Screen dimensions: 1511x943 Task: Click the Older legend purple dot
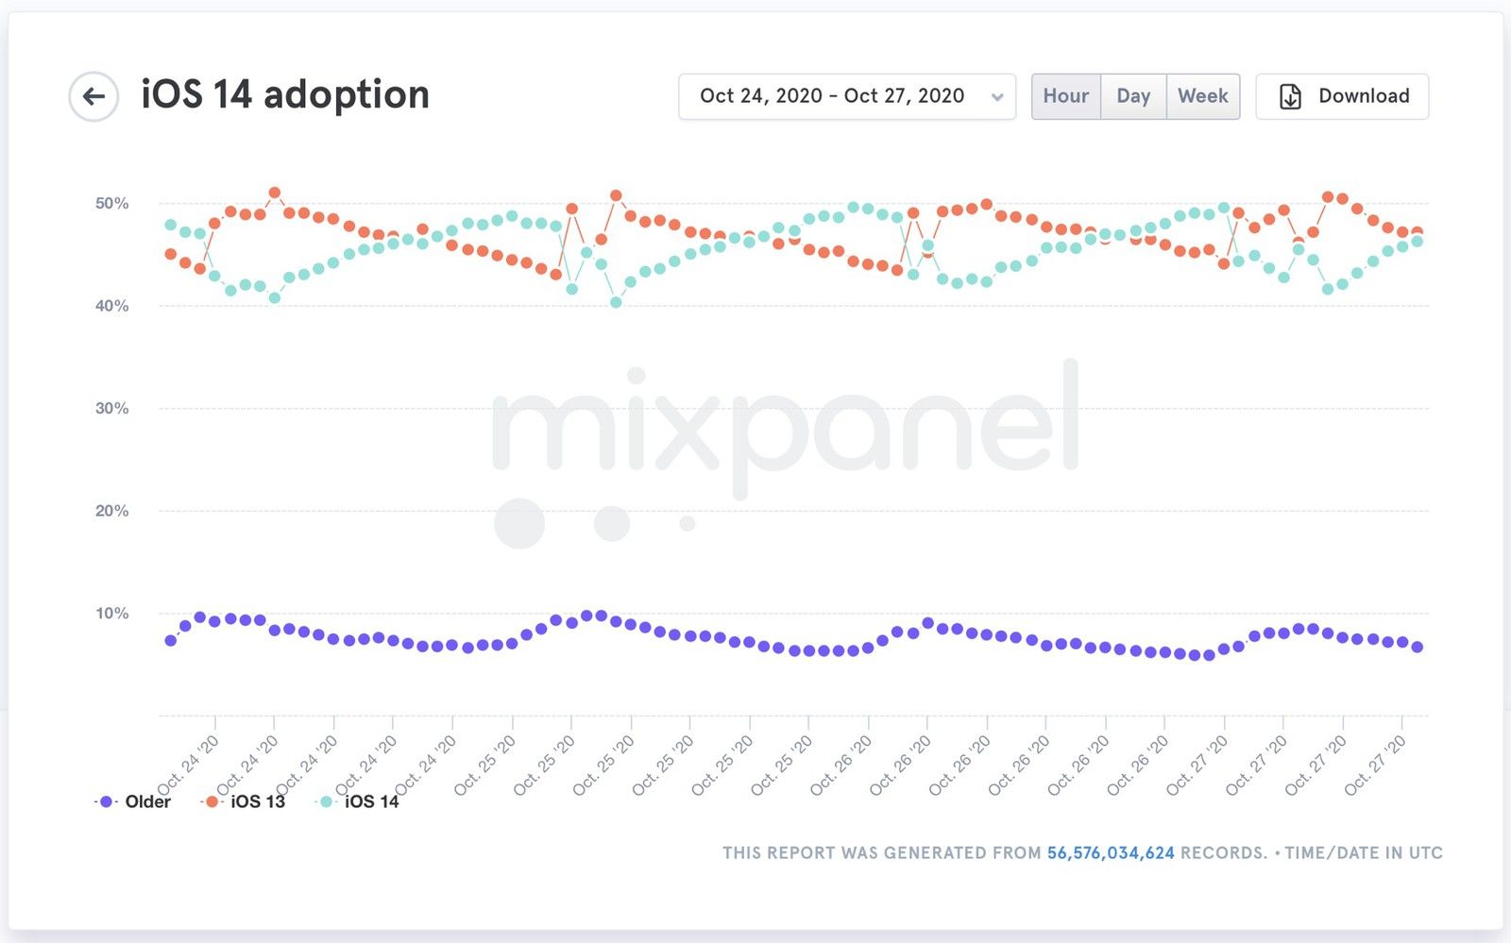pos(107,801)
